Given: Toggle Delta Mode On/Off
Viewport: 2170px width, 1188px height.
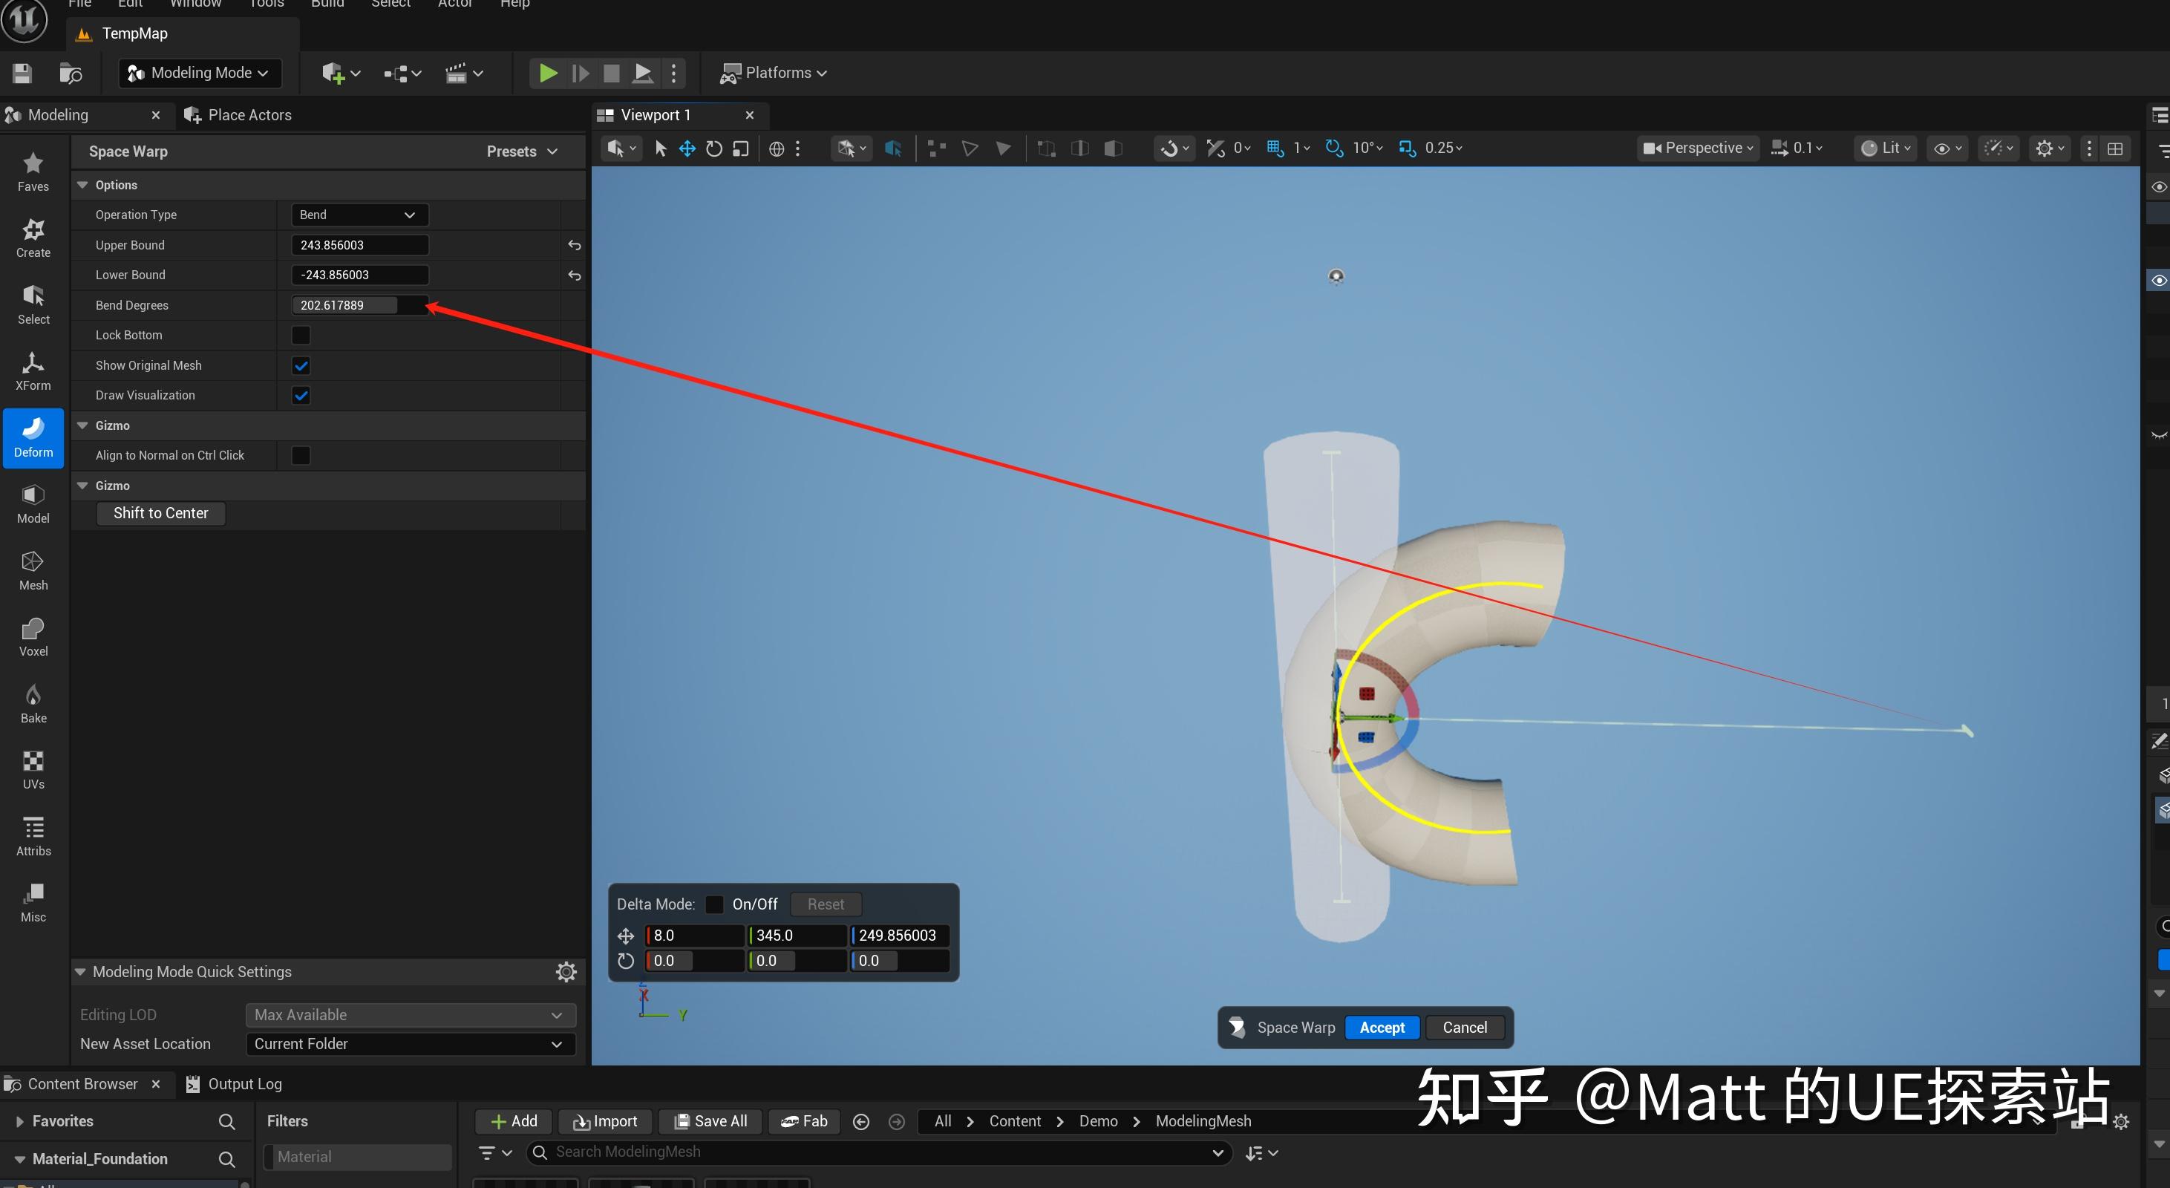Looking at the screenshot, I should tap(713, 904).
